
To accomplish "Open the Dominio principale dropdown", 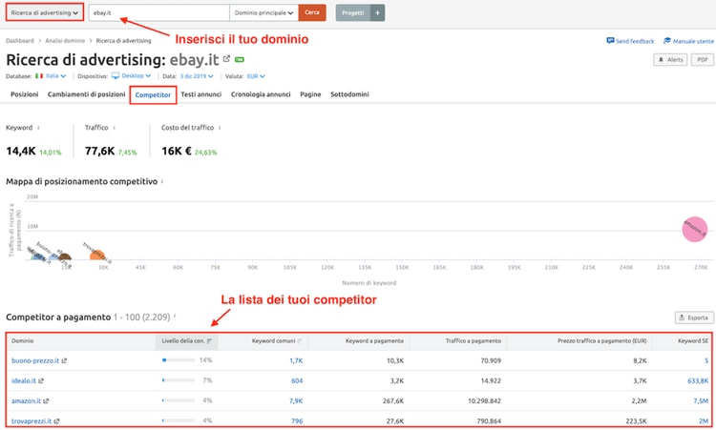I will point(263,12).
